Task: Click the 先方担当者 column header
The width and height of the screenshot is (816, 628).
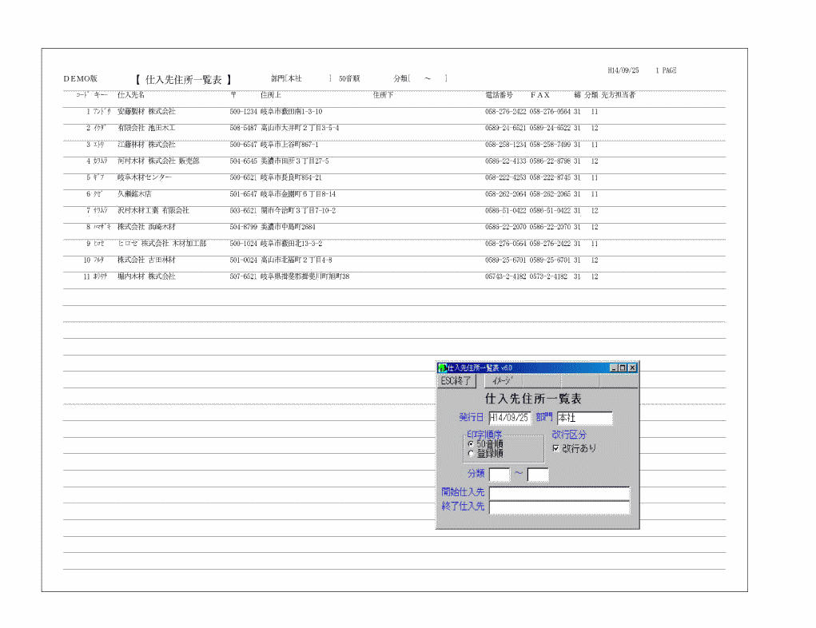Action: tap(619, 95)
